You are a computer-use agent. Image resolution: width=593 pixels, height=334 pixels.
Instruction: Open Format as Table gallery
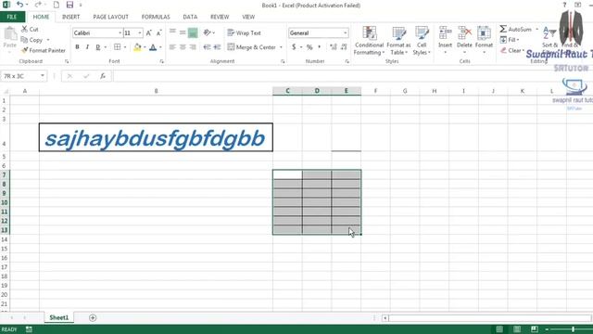point(398,41)
